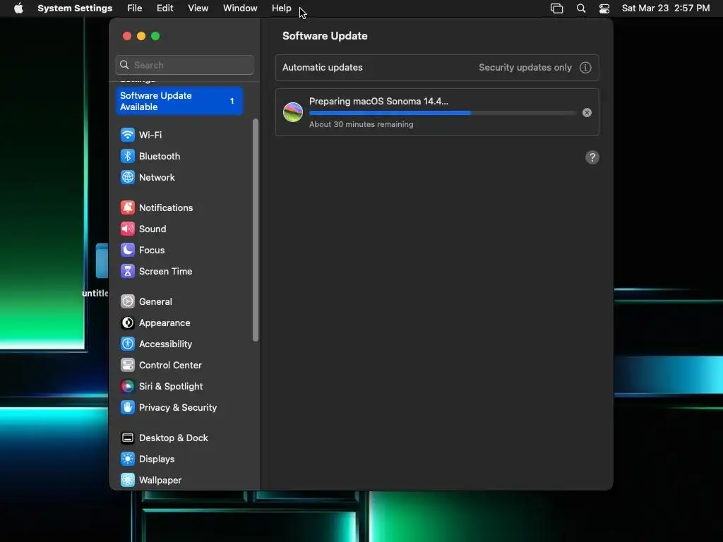This screenshot has width=723, height=542.
Task: Cancel the macOS Sonoma update preparation
Action: [587, 113]
